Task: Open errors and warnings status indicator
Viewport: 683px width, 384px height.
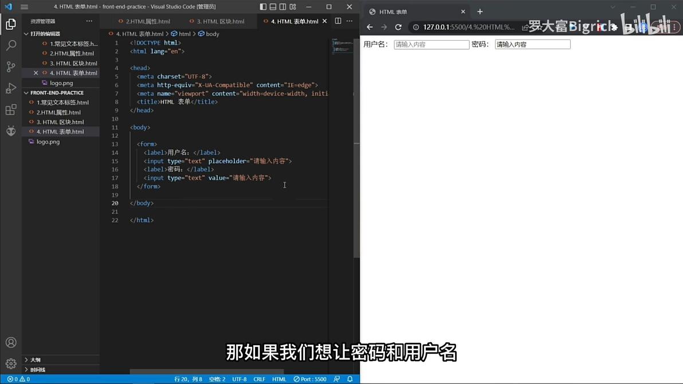Action: coord(18,379)
